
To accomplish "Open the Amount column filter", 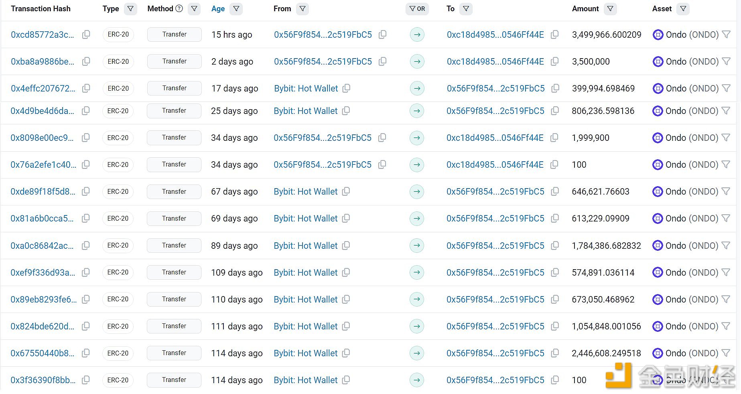I will click(610, 9).
